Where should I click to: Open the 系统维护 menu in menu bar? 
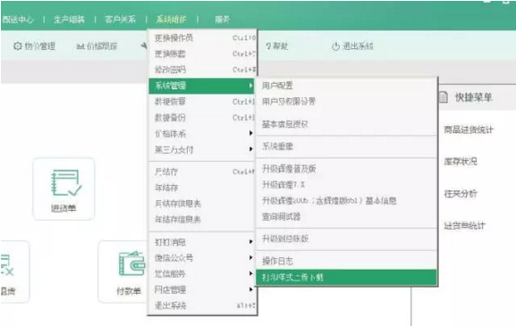point(171,20)
